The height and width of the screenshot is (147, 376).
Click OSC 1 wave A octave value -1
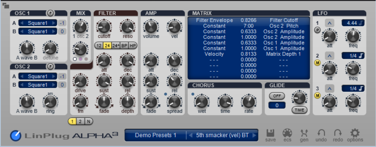(62, 23)
